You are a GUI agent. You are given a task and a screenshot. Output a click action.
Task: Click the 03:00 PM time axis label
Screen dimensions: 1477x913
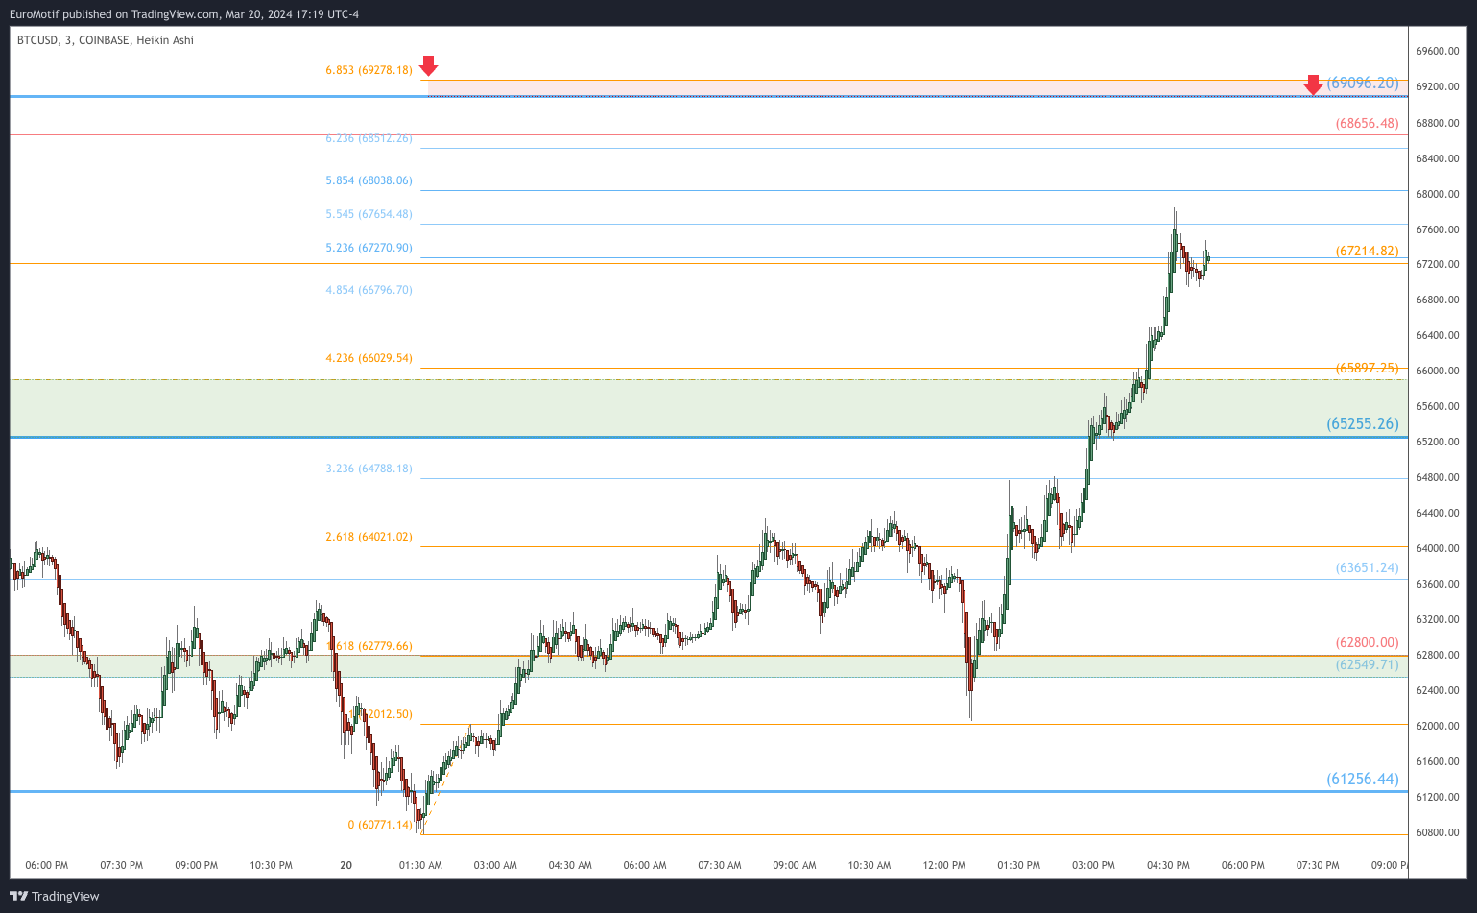coord(1094,865)
